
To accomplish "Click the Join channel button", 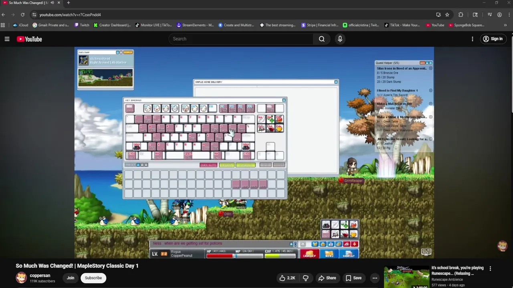I will click(71, 278).
